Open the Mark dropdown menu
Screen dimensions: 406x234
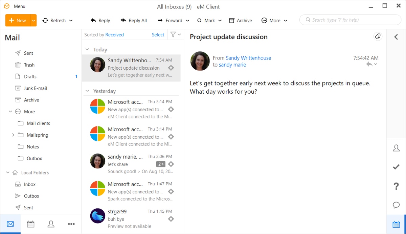220,20
